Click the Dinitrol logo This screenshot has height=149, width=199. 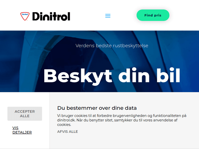[x=45, y=16]
